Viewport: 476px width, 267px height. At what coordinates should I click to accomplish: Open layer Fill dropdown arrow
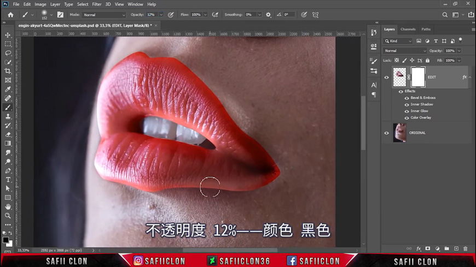(459, 60)
